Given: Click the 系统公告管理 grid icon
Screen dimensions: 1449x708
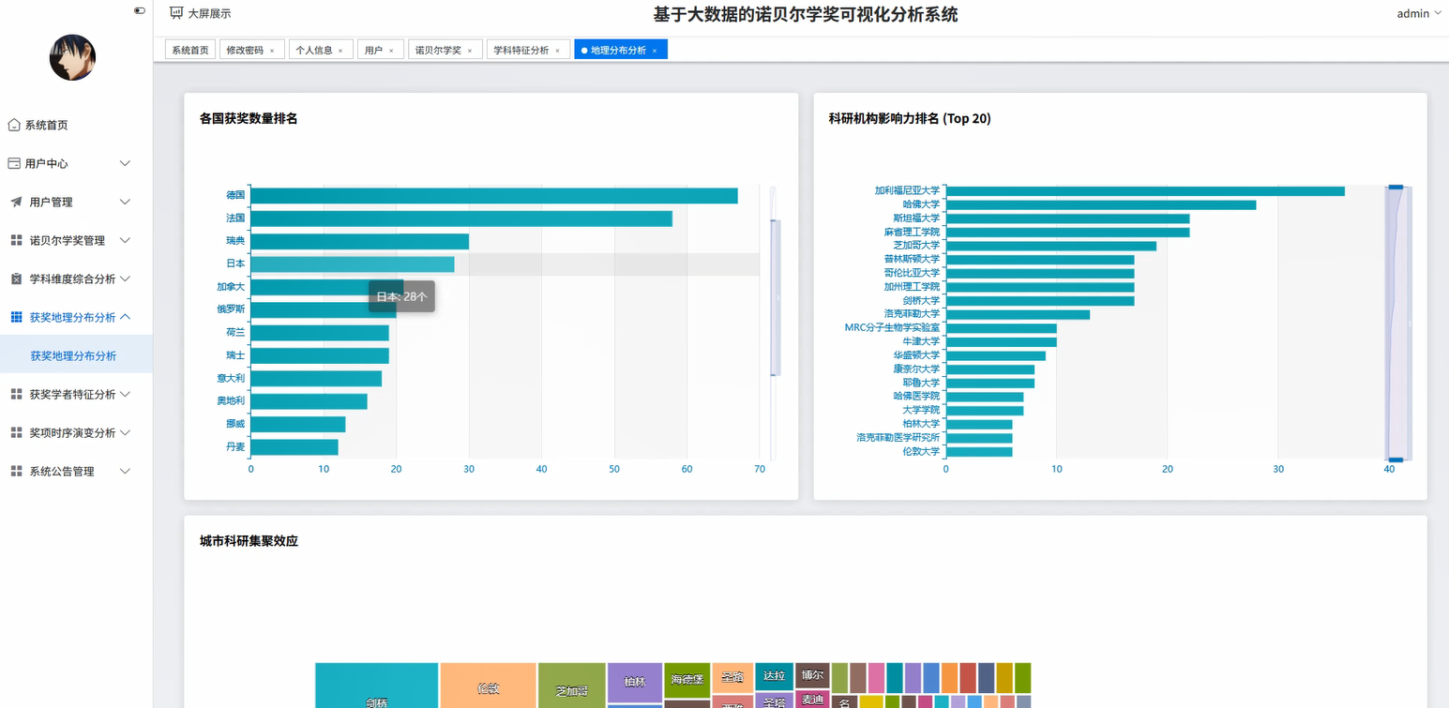Looking at the screenshot, I should coord(16,471).
